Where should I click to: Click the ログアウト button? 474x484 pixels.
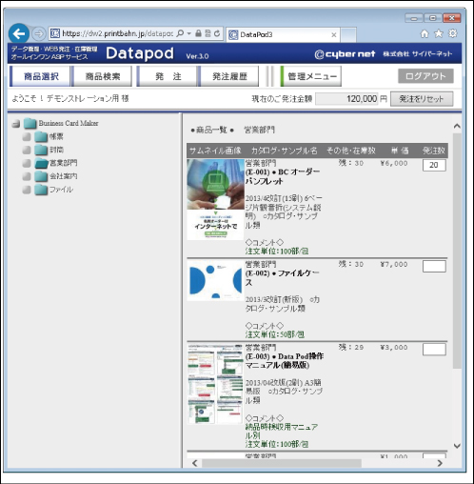(x=425, y=76)
